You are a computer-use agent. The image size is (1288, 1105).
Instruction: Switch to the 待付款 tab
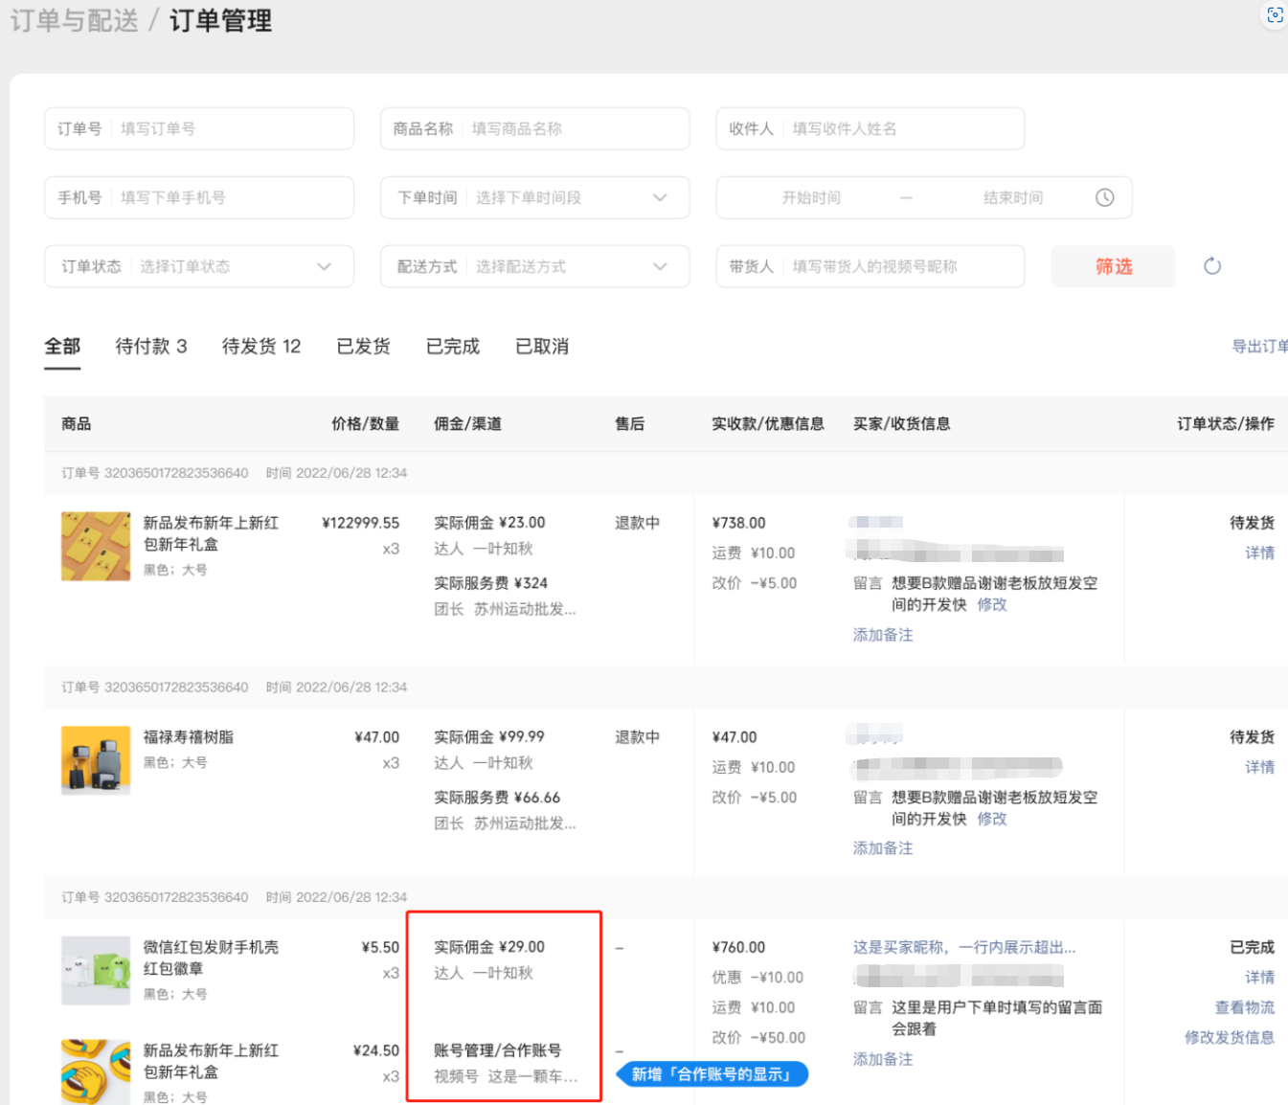coord(150,347)
